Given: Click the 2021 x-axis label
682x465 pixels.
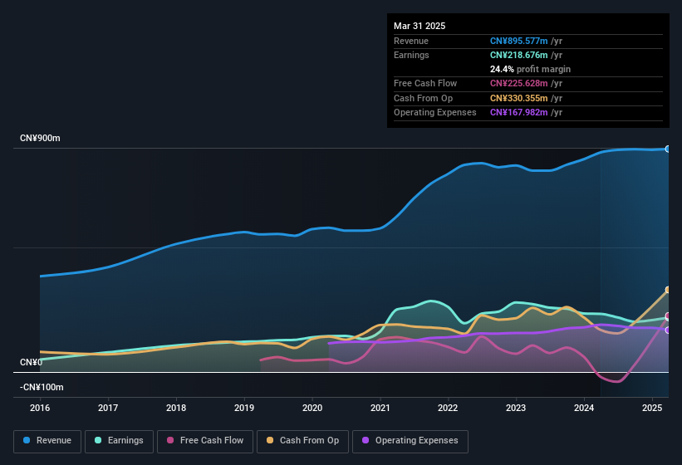Looking at the screenshot, I should coord(380,408).
